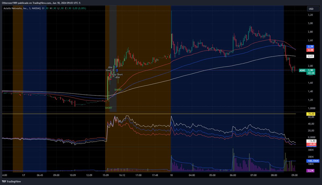Click the publisher header Otherone1989 text
The height and width of the screenshot is (185, 322).
pos(10,3)
